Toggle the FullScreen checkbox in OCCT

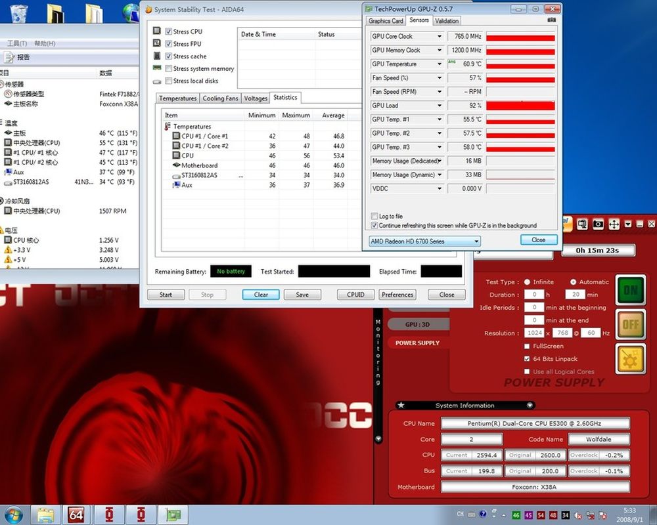click(527, 346)
